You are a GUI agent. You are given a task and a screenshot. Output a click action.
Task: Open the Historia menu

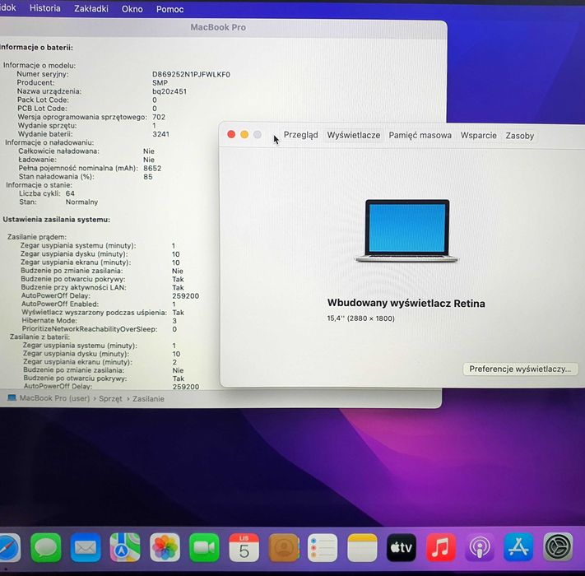tap(45, 8)
